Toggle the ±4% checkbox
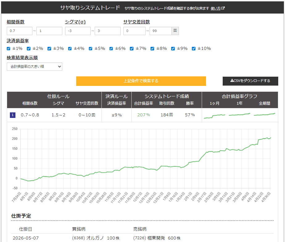 [x=70, y=48]
